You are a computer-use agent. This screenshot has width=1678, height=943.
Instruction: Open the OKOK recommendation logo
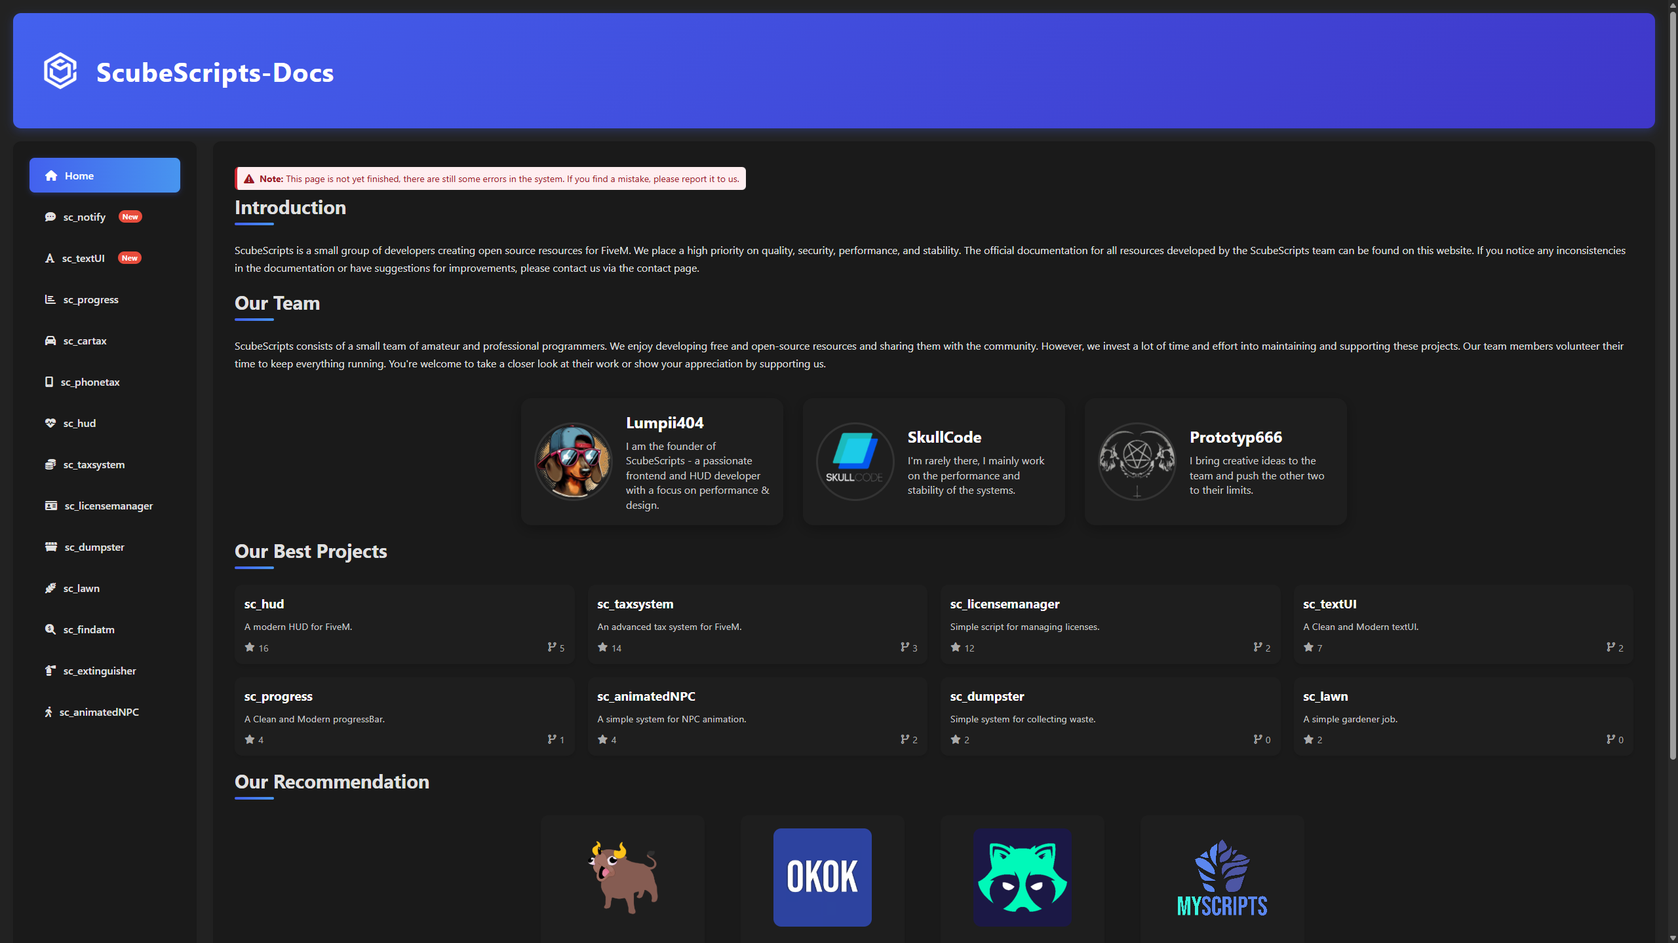tap(823, 878)
